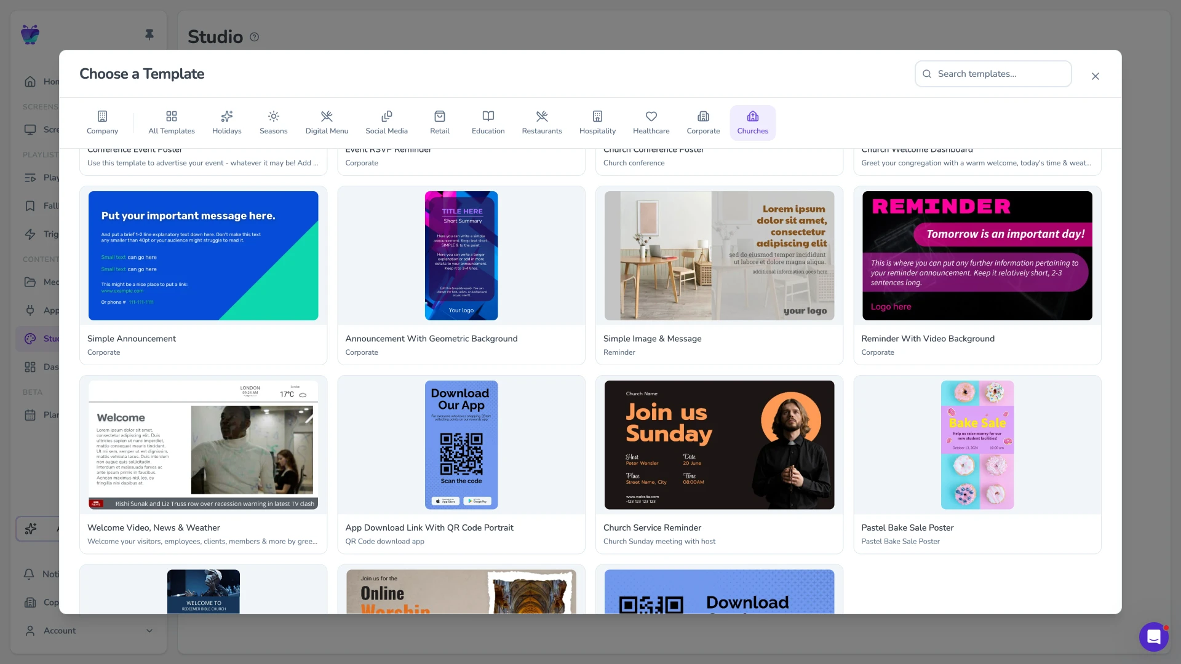Viewport: 1181px width, 664px height.
Task: Switch to the Restaurants tab label
Action: pyautogui.click(x=542, y=131)
